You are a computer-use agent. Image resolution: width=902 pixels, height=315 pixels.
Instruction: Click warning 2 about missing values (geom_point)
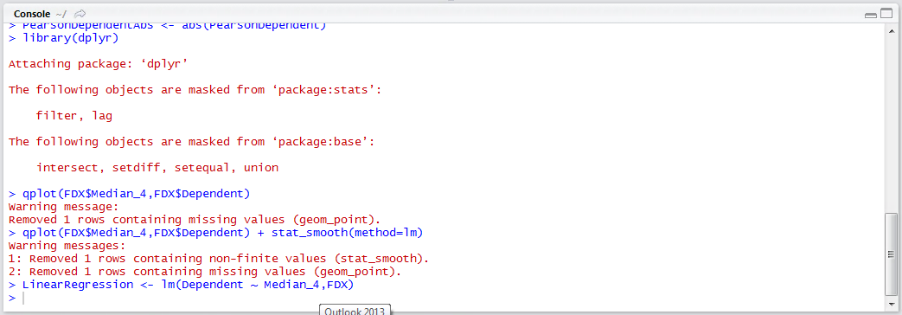pyautogui.click(x=204, y=271)
